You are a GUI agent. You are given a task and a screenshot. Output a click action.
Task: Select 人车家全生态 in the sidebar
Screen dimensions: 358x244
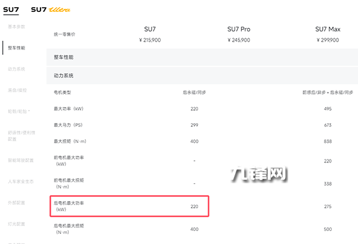pyautogui.click(x=19, y=181)
